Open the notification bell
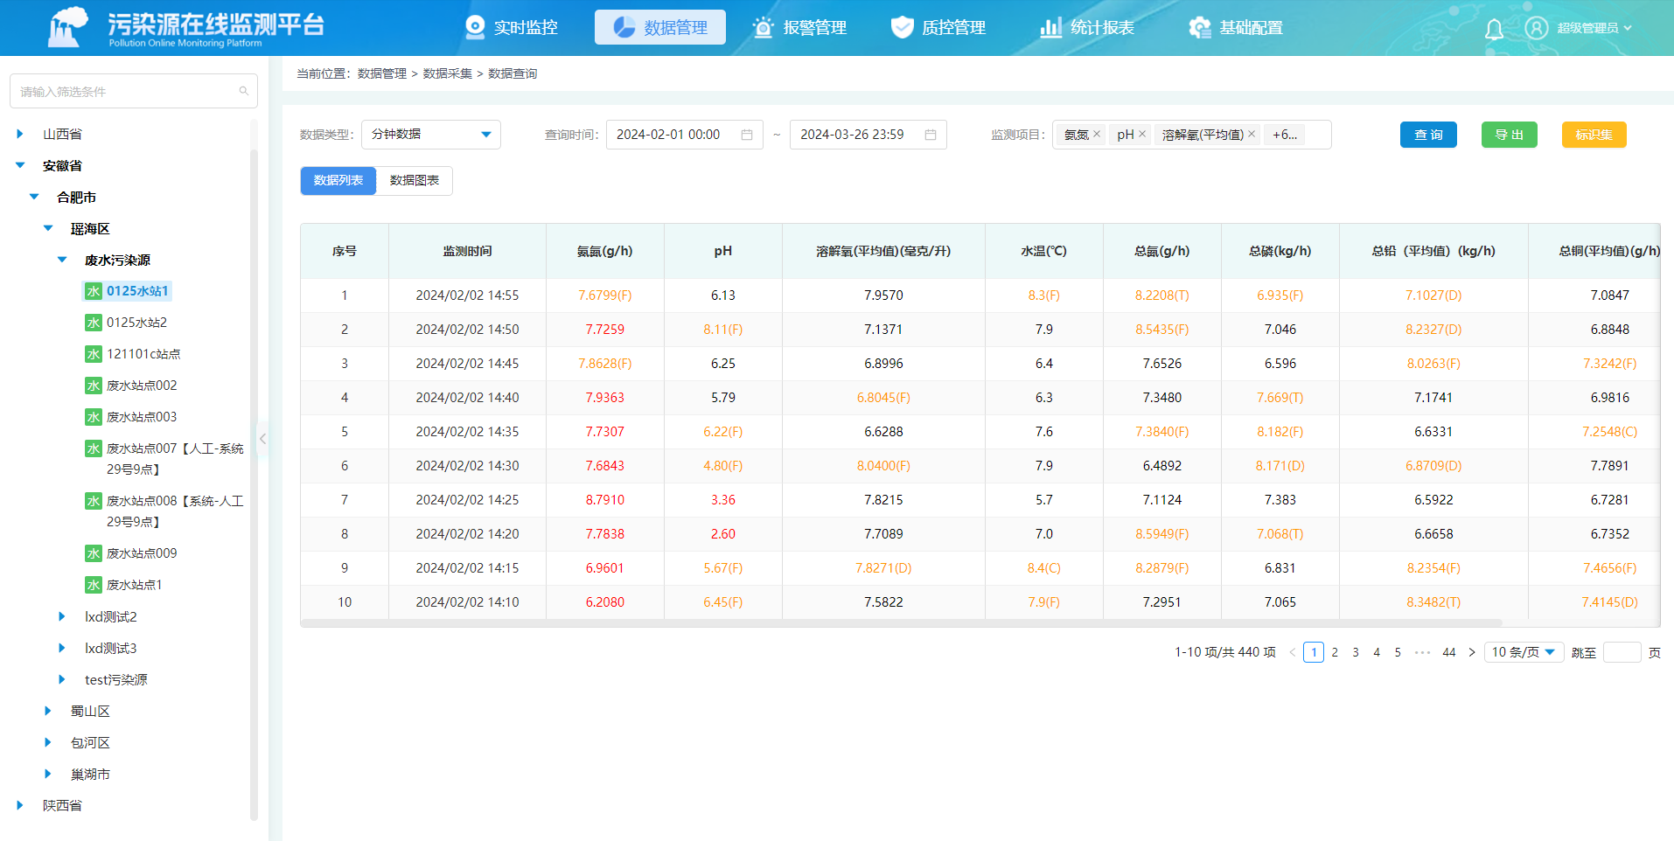This screenshot has height=841, width=1674. pyautogui.click(x=1494, y=30)
